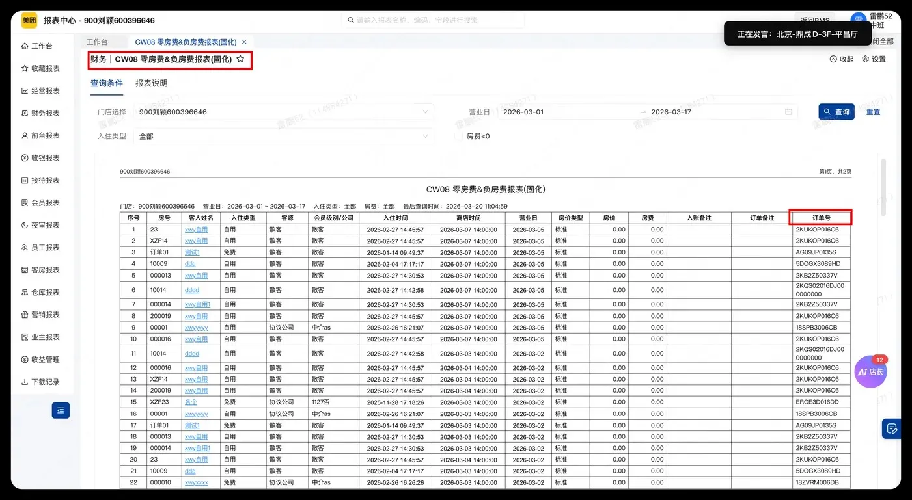Reset filters via the 重置 link
The width and height of the screenshot is (912, 500).
pyautogui.click(x=872, y=111)
